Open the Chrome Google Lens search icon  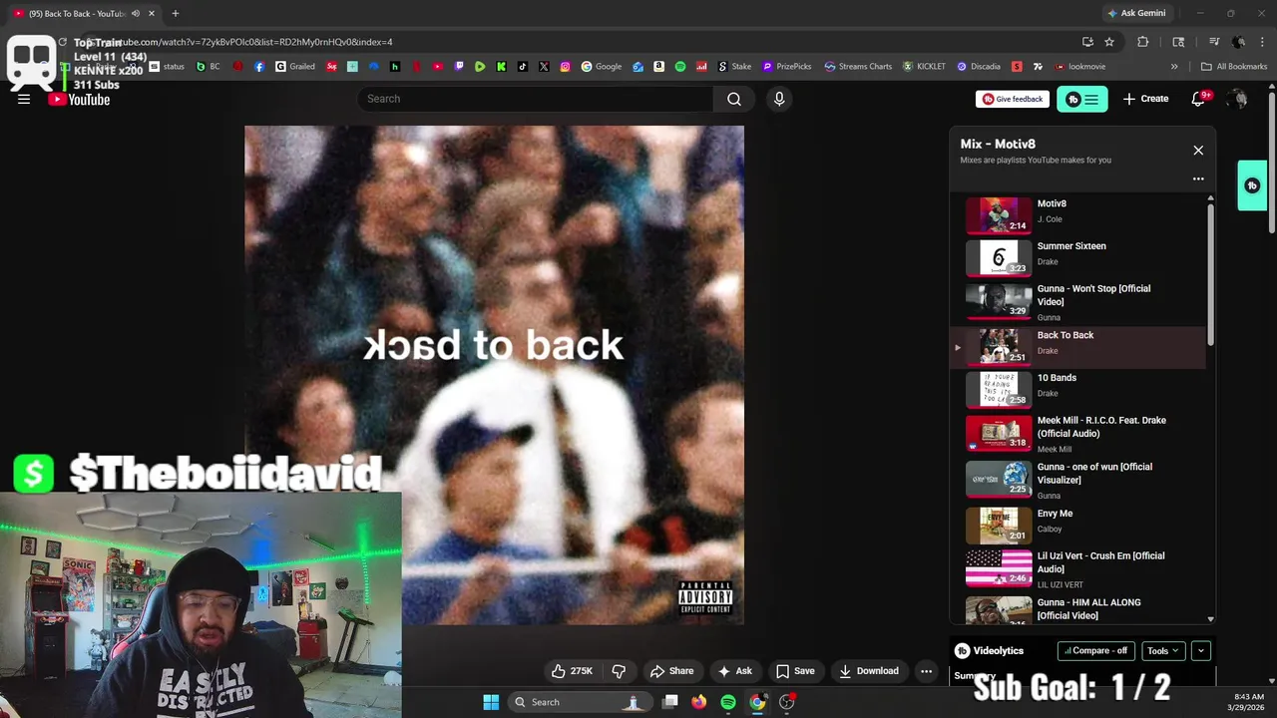1178,42
